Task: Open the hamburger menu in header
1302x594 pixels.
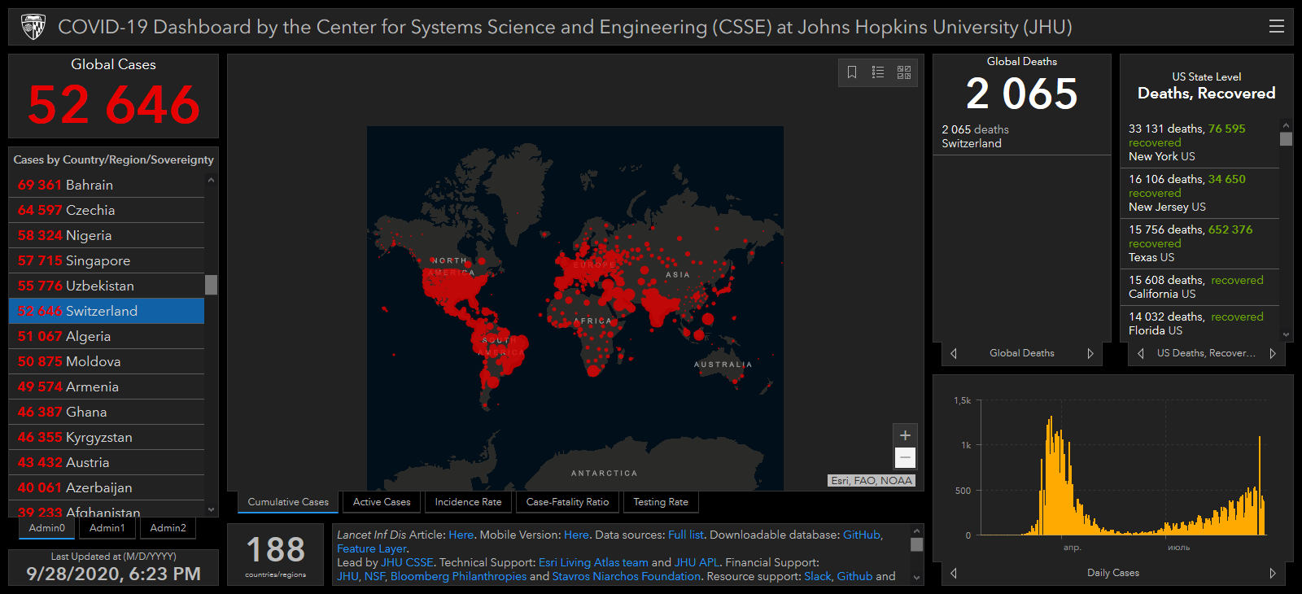Action: click(x=1277, y=26)
